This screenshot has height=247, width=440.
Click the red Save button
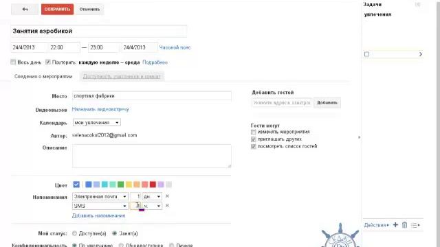click(x=57, y=9)
